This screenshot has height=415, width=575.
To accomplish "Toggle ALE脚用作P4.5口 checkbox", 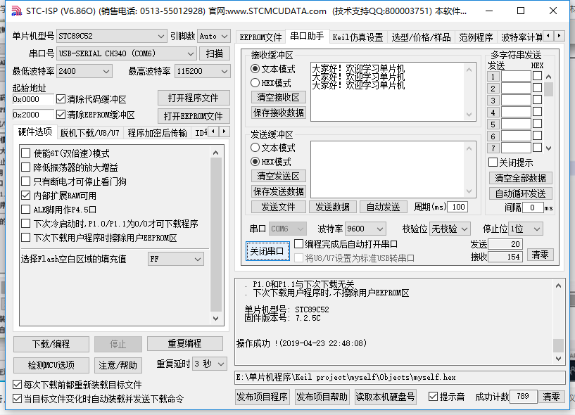I will pos(25,210).
